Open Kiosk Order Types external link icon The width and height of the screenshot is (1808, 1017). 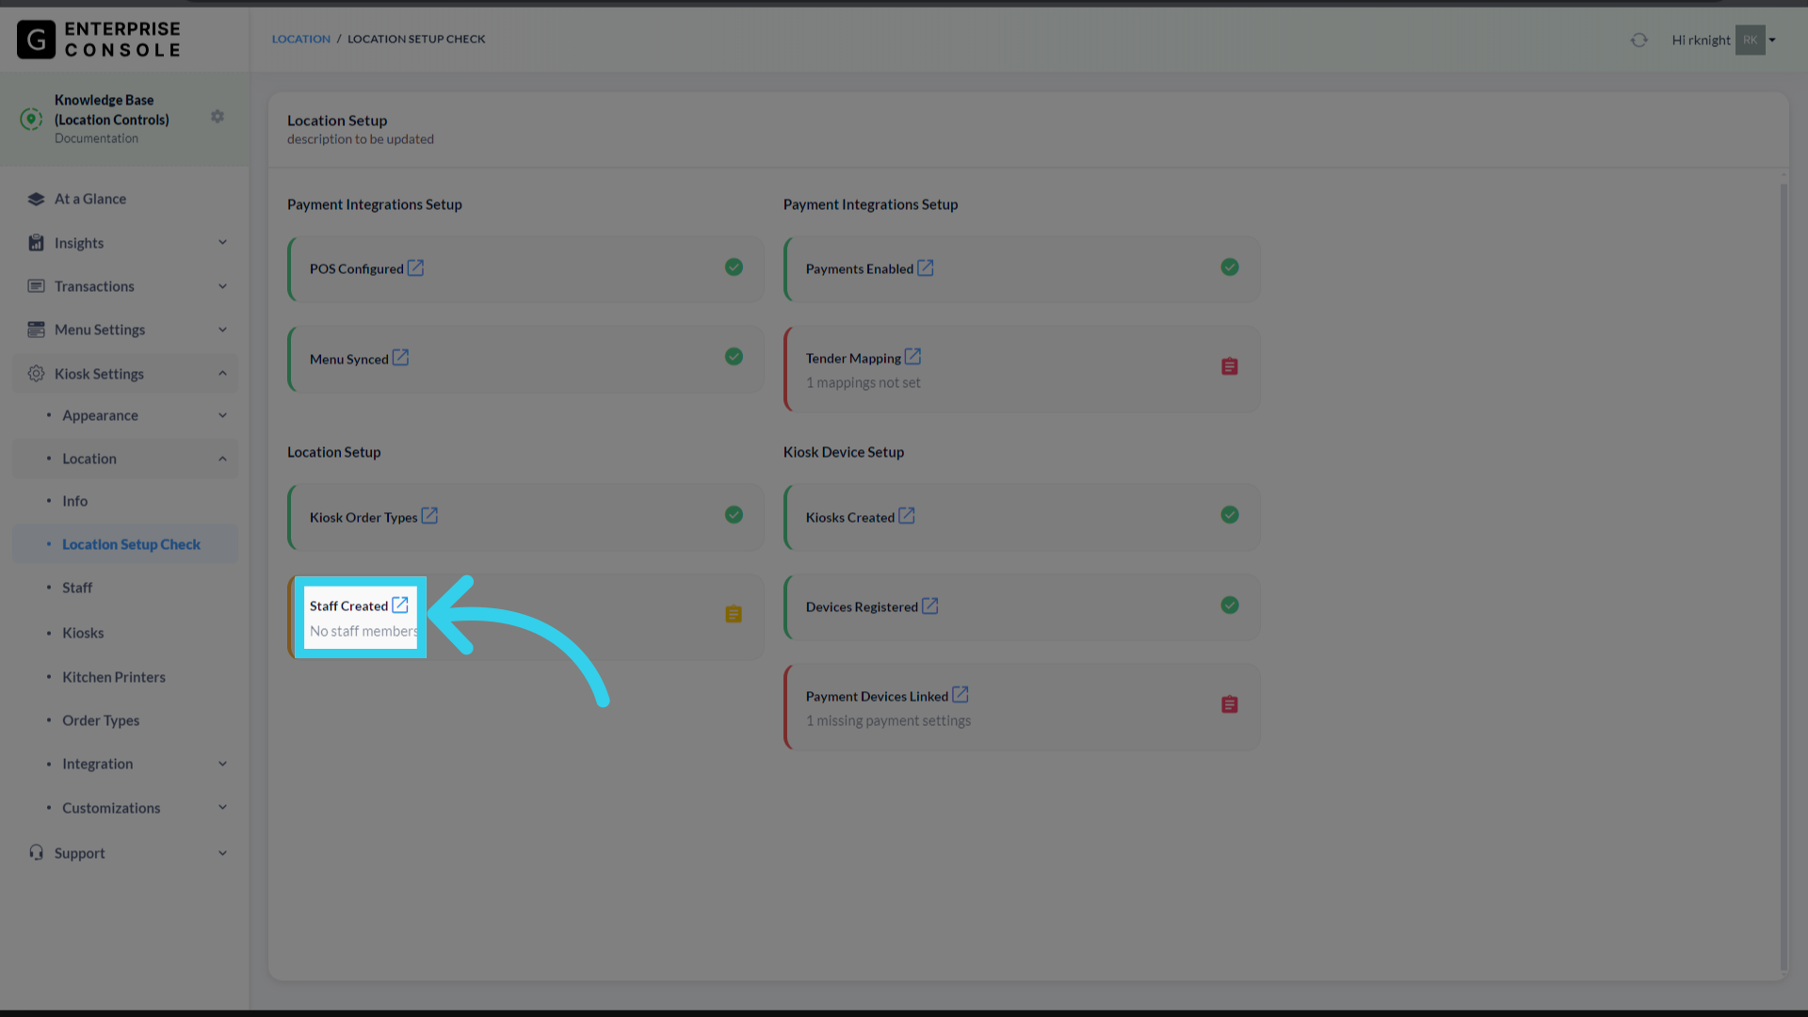[429, 516]
